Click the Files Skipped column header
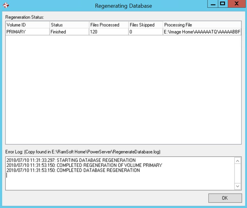247x208 pixels. pos(146,25)
